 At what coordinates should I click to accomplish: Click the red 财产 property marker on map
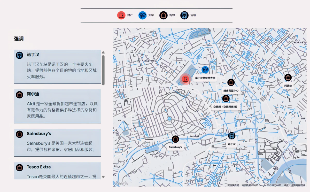pyautogui.click(x=185, y=79)
